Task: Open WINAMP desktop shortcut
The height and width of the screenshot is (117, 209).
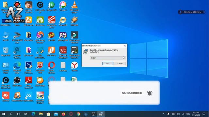Action: click(74, 21)
